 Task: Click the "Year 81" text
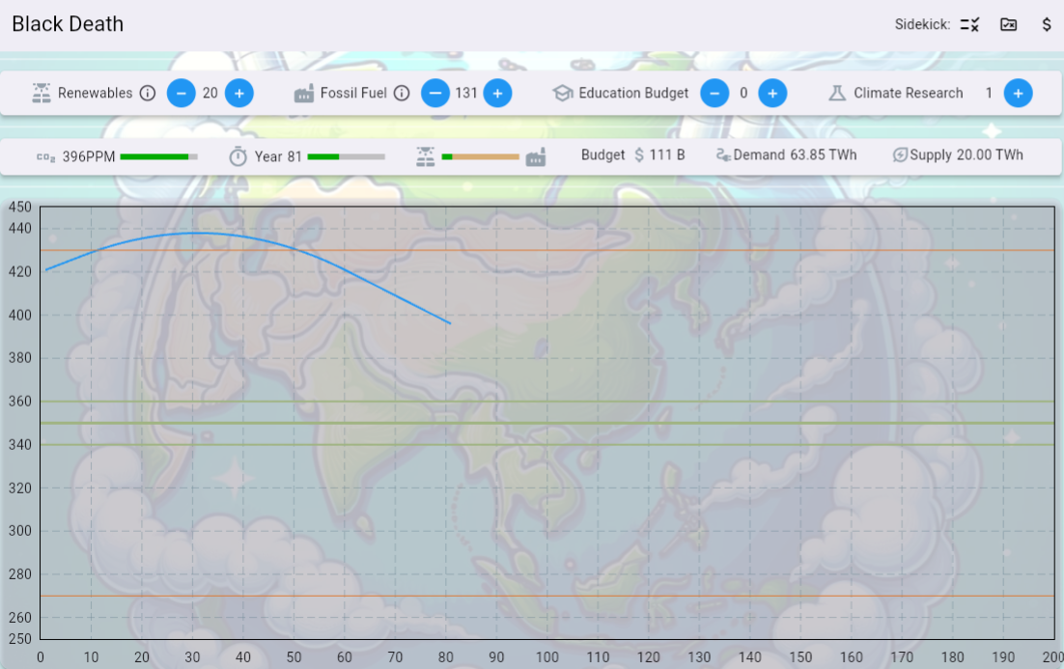[x=278, y=156]
